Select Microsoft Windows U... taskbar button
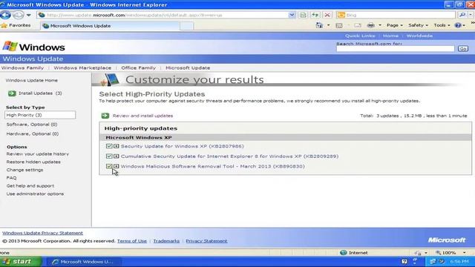Viewport: 475px width, 267px height. [x=84, y=262]
